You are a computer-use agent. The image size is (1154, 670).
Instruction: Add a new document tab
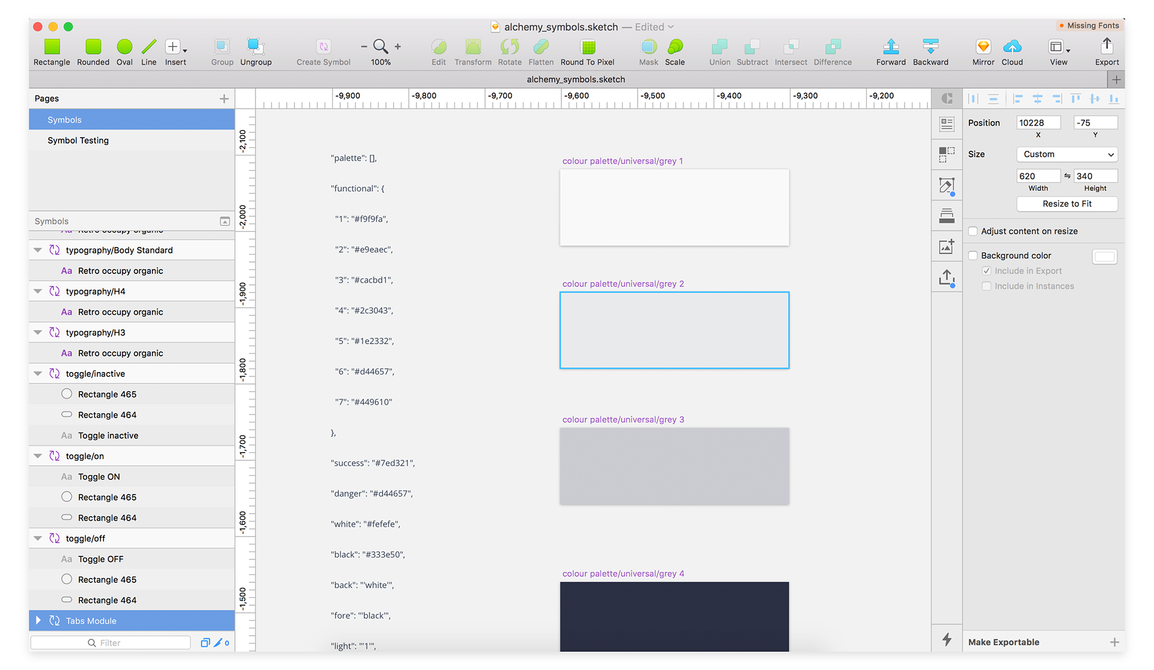[1116, 79]
